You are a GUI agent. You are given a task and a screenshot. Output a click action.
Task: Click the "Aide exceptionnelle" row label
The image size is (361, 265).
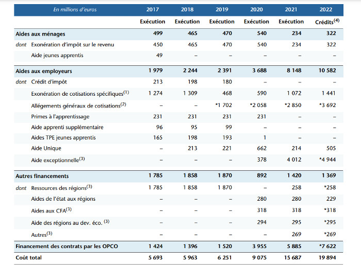point(58,160)
